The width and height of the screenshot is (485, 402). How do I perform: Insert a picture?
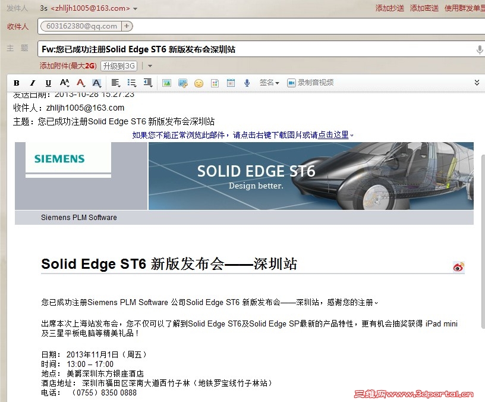[166, 83]
